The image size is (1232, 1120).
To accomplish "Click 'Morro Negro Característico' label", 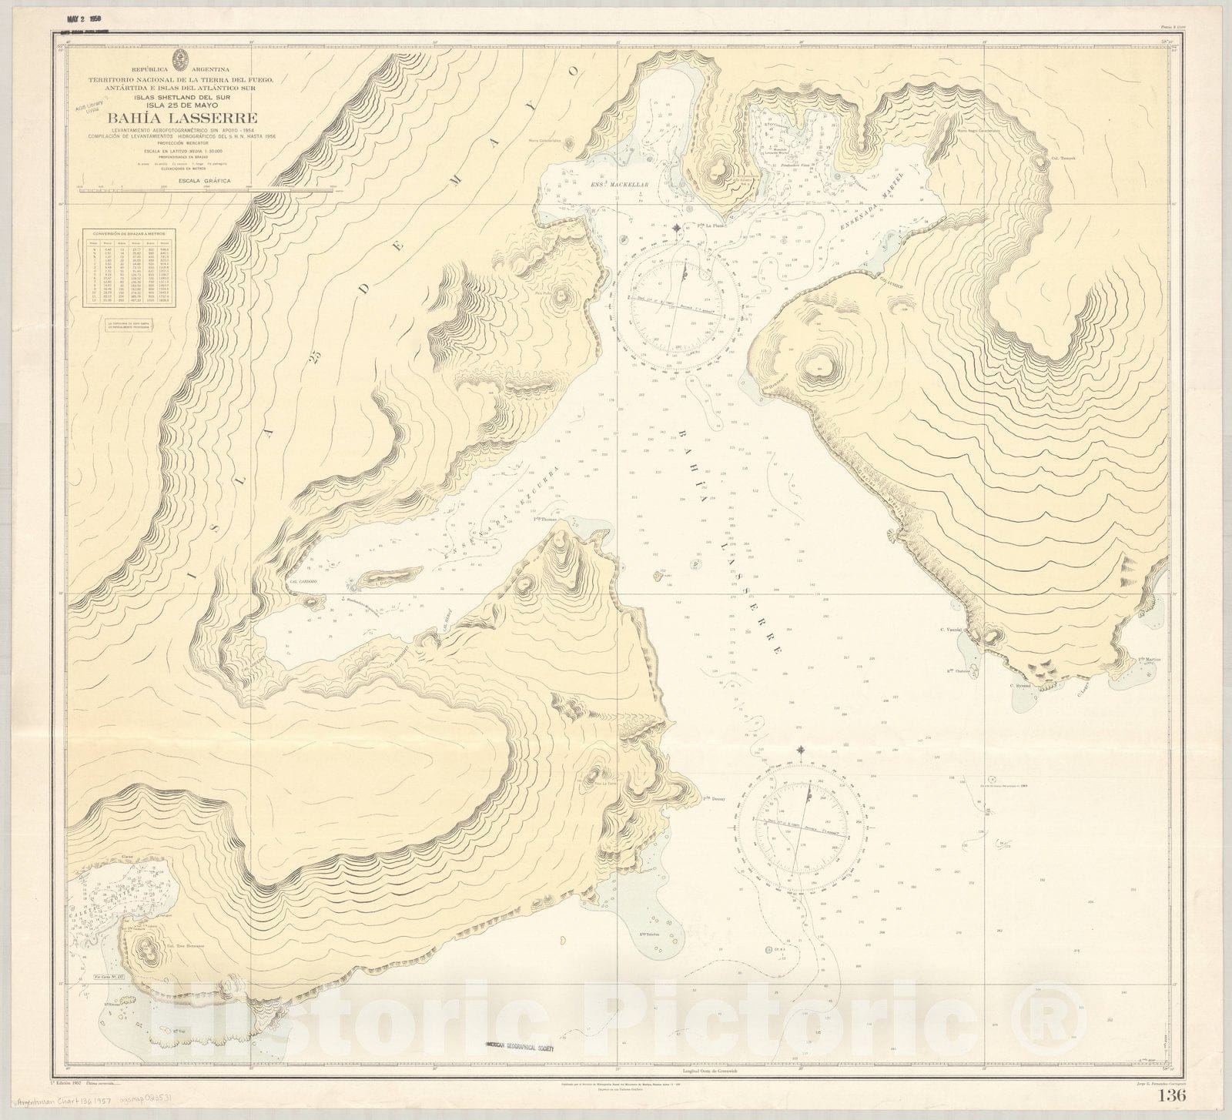I will [x=978, y=131].
